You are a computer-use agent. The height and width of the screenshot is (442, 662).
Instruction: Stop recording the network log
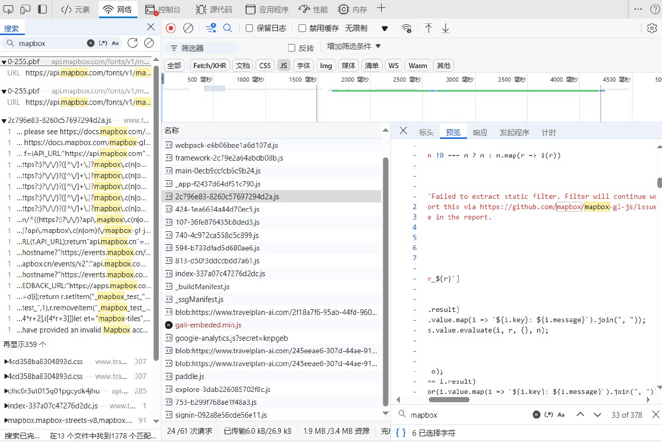[171, 28]
